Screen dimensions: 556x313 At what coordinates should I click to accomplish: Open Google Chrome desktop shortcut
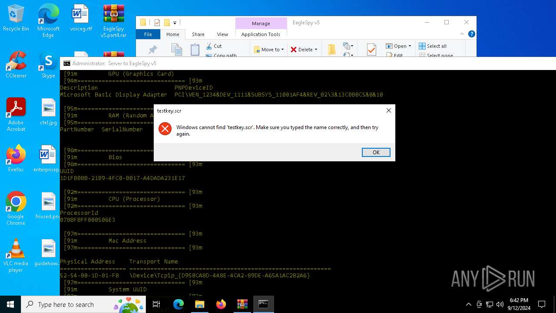pyautogui.click(x=16, y=208)
